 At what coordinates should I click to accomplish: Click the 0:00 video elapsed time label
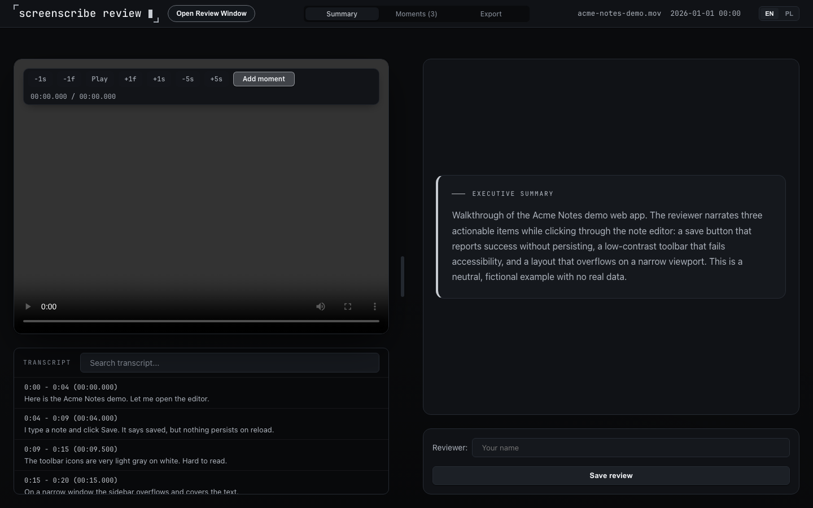click(x=49, y=306)
